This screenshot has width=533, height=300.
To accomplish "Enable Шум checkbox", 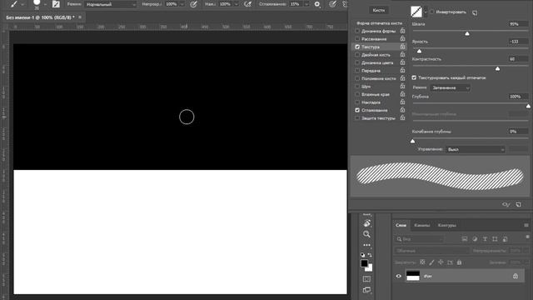I will click(x=357, y=87).
